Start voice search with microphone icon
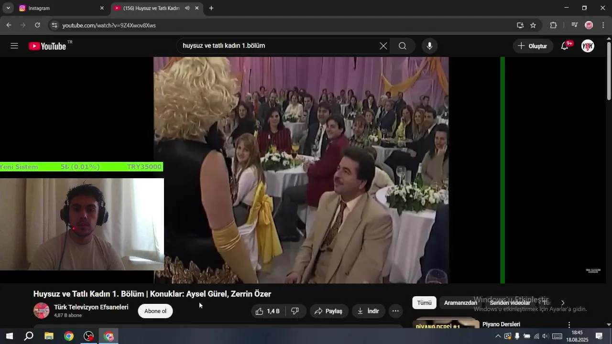 pyautogui.click(x=429, y=46)
